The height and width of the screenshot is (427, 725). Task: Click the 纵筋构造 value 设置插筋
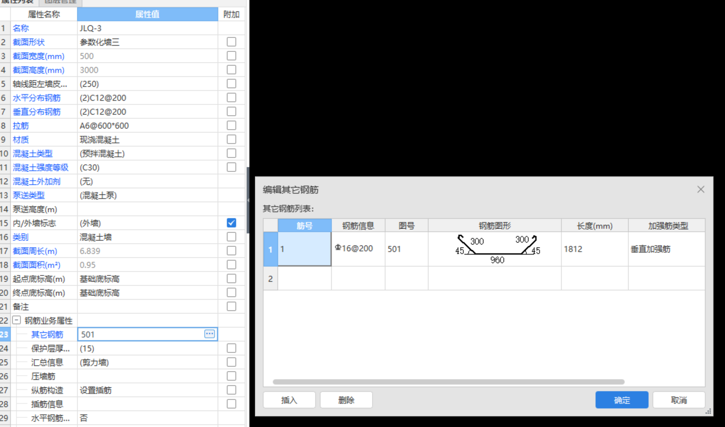tap(148, 390)
